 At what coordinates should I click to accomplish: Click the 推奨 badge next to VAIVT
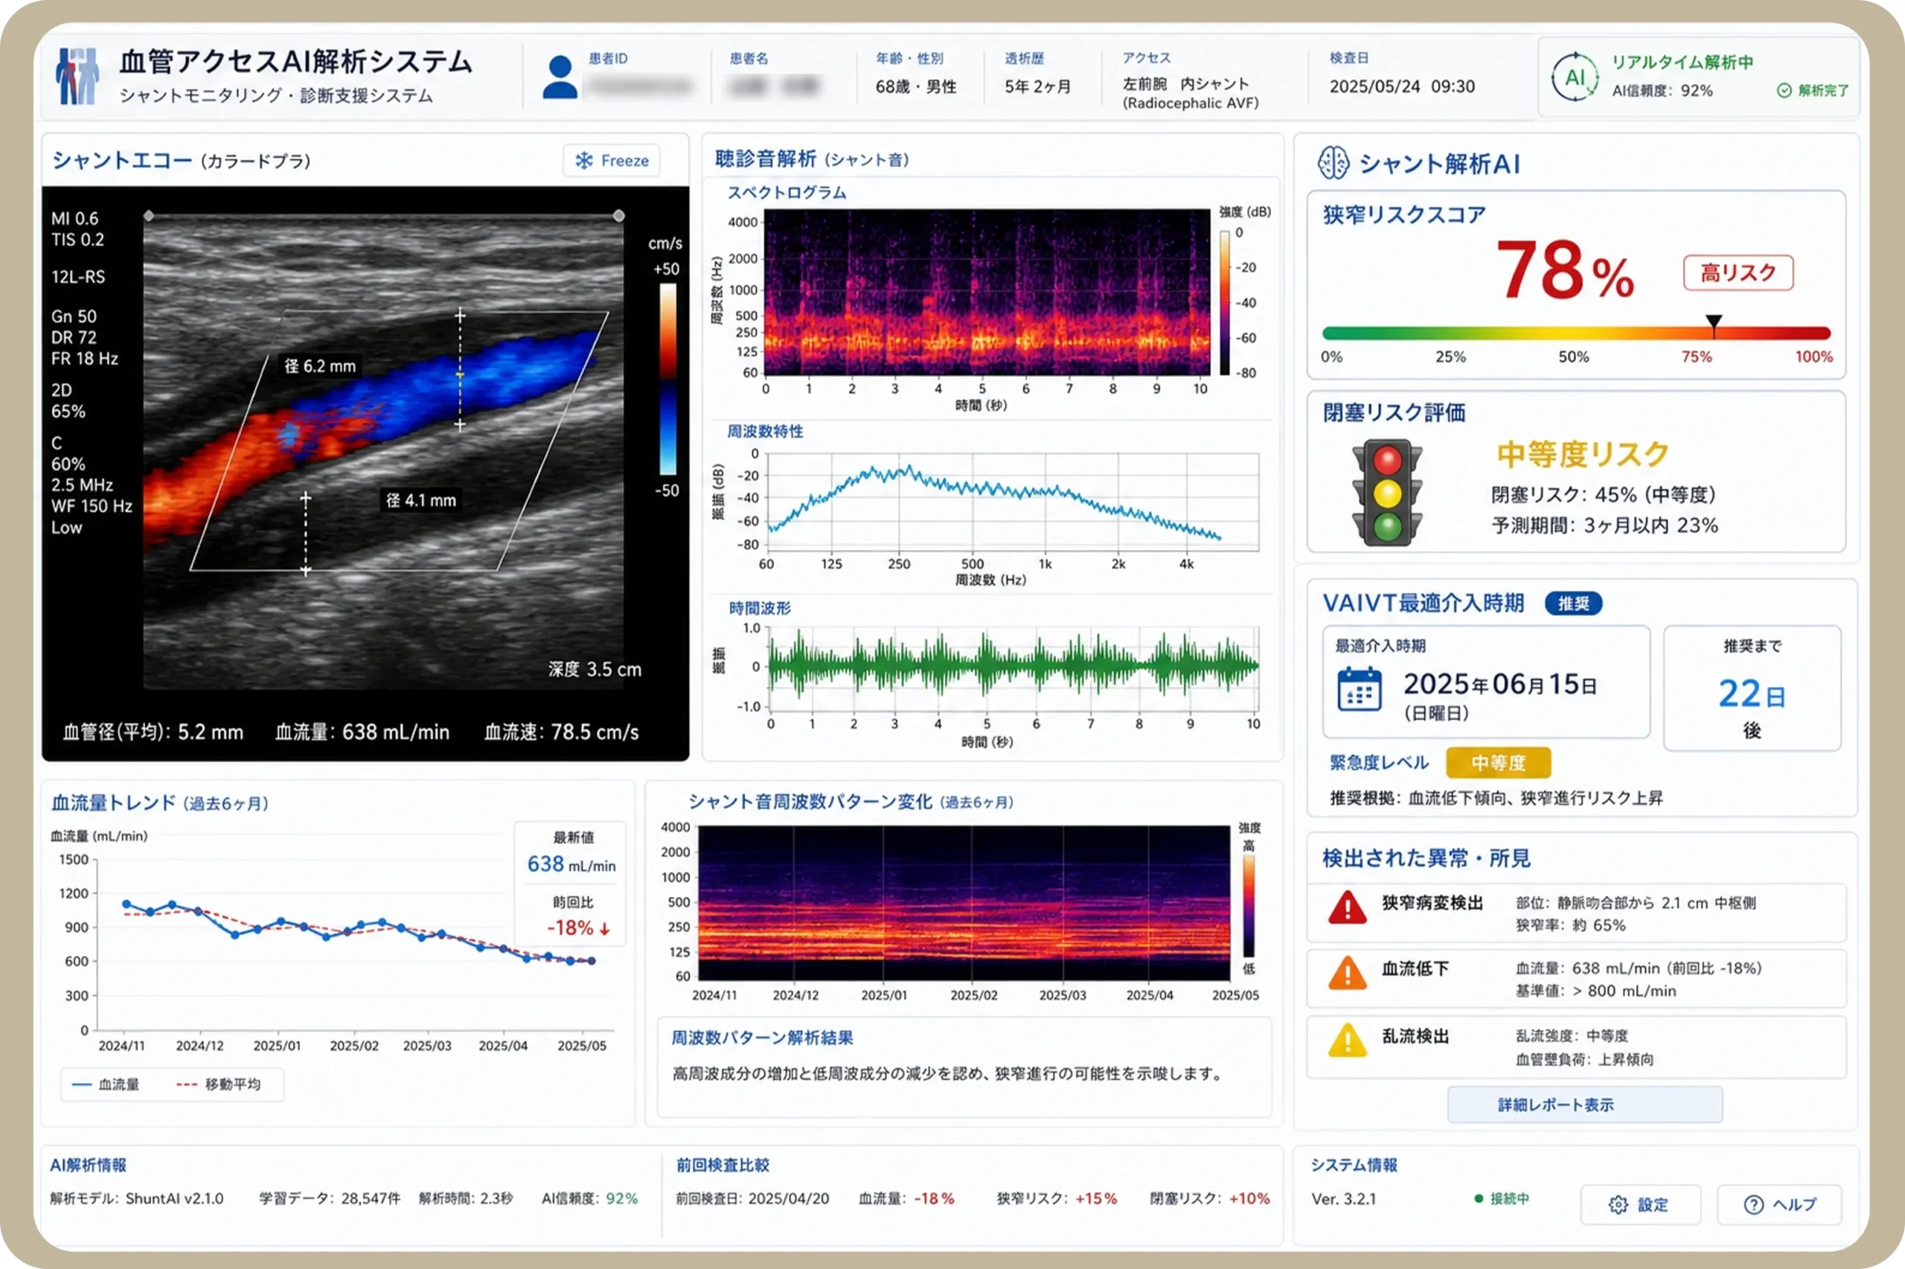[x=1573, y=604]
